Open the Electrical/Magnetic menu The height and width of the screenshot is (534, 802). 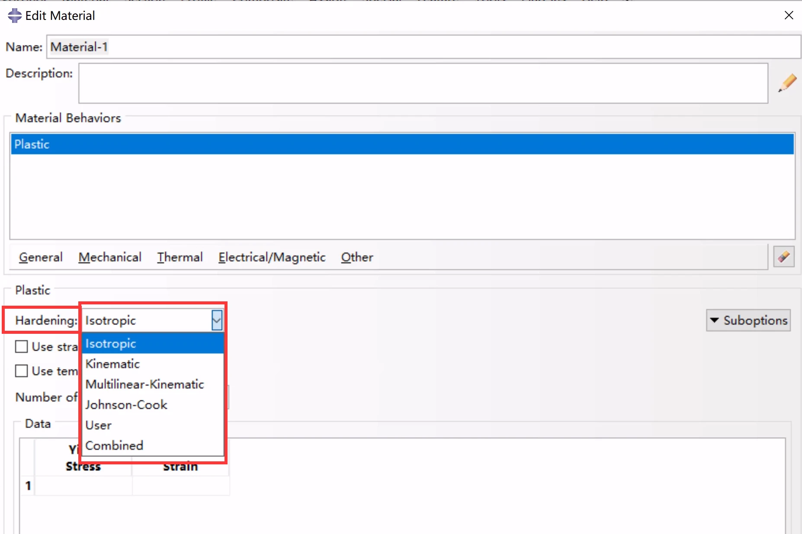[272, 257]
